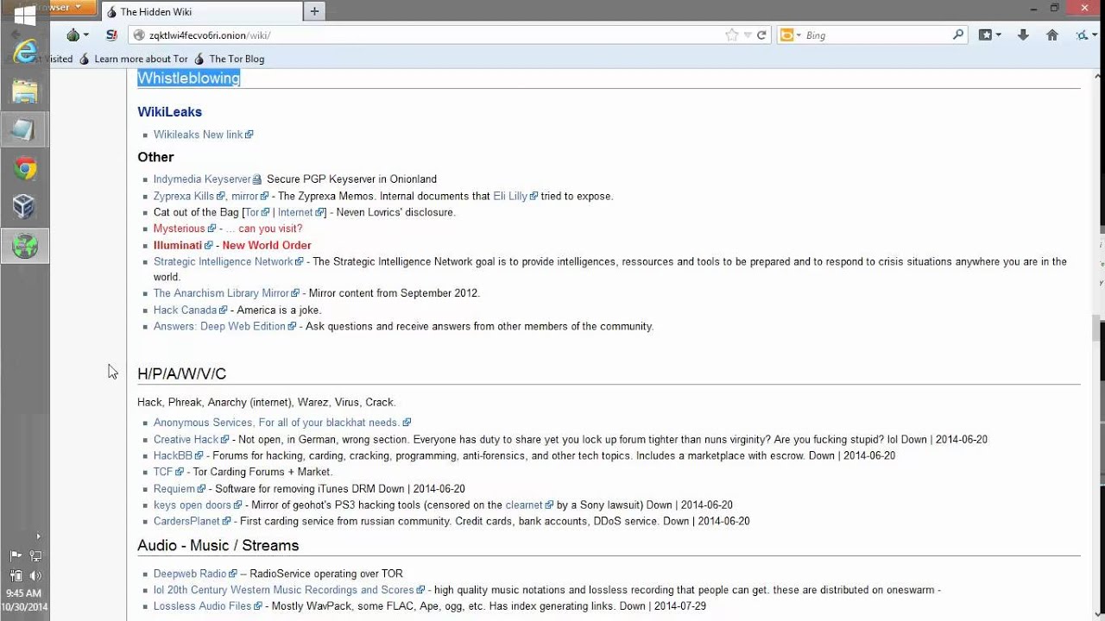Image resolution: width=1105 pixels, height=621 pixels.
Task: Open the Eli Lilly link
Action: (510, 196)
